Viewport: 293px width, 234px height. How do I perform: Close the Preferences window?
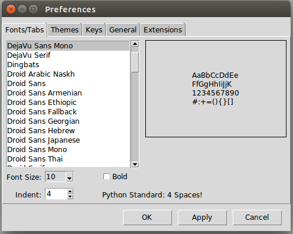click(11, 9)
